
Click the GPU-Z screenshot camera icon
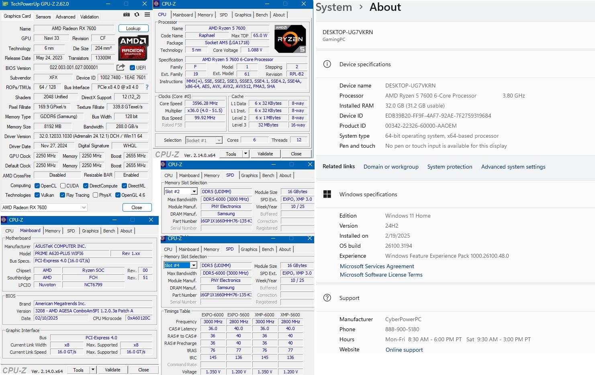pyautogui.click(x=127, y=14)
